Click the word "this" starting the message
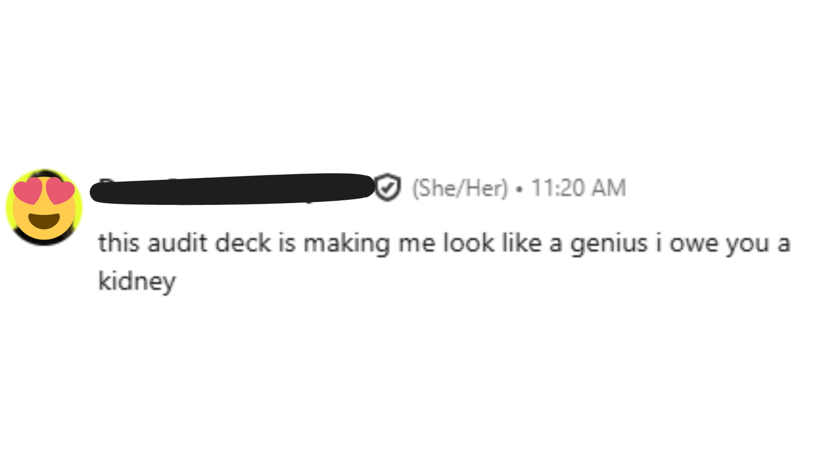The width and height of the screenshot is (817, 459). pyautogui.click(x=119, y=243)
